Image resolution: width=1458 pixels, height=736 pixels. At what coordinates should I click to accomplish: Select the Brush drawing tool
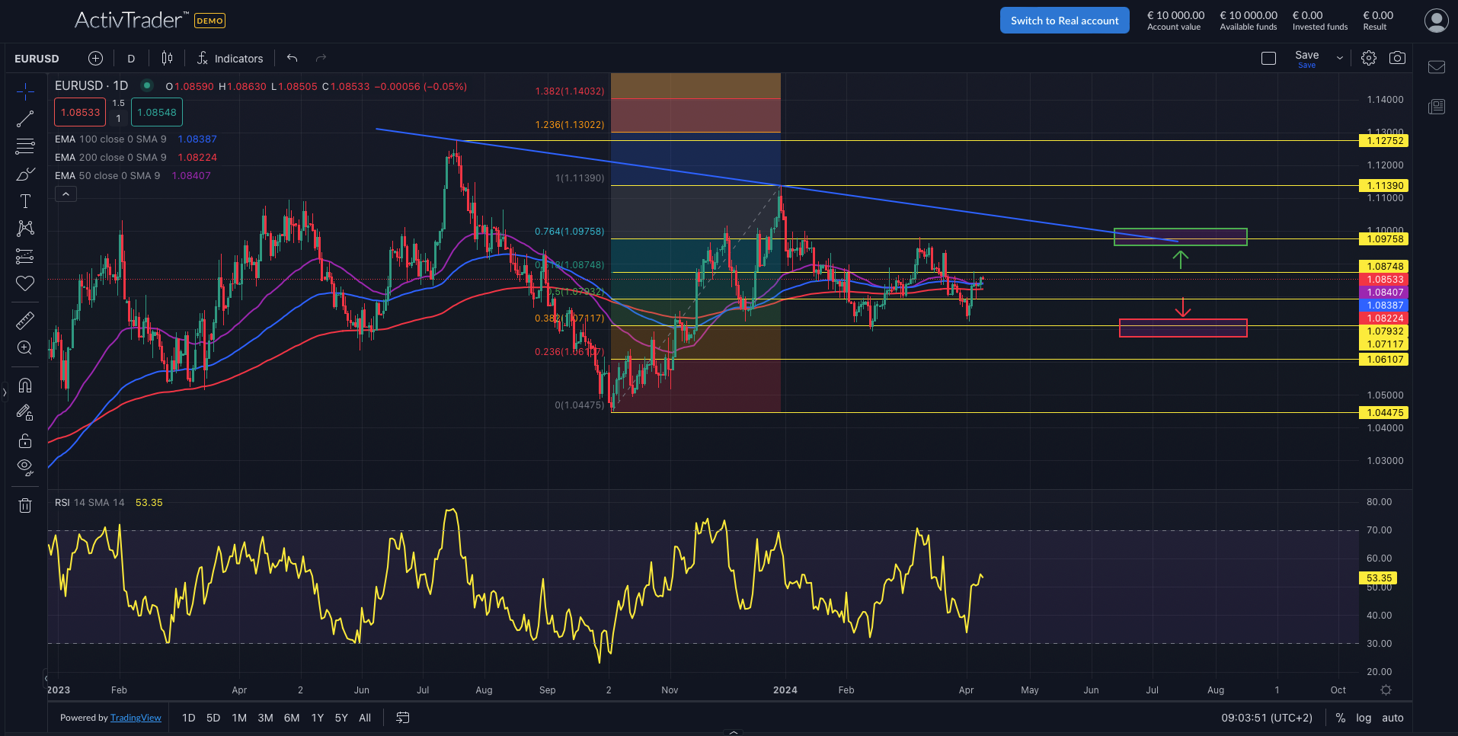tap(25, 174)
